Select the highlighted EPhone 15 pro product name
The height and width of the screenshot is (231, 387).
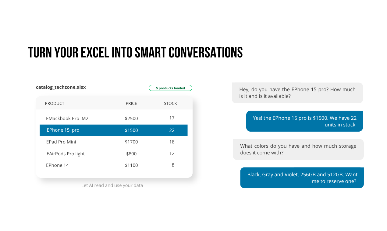pos(63,130)
